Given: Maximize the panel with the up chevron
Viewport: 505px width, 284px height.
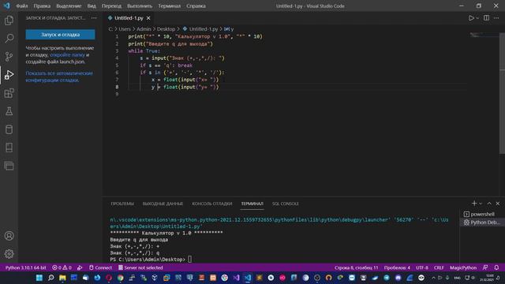Looking at the screenshot, I should click(x=489, y=204).
